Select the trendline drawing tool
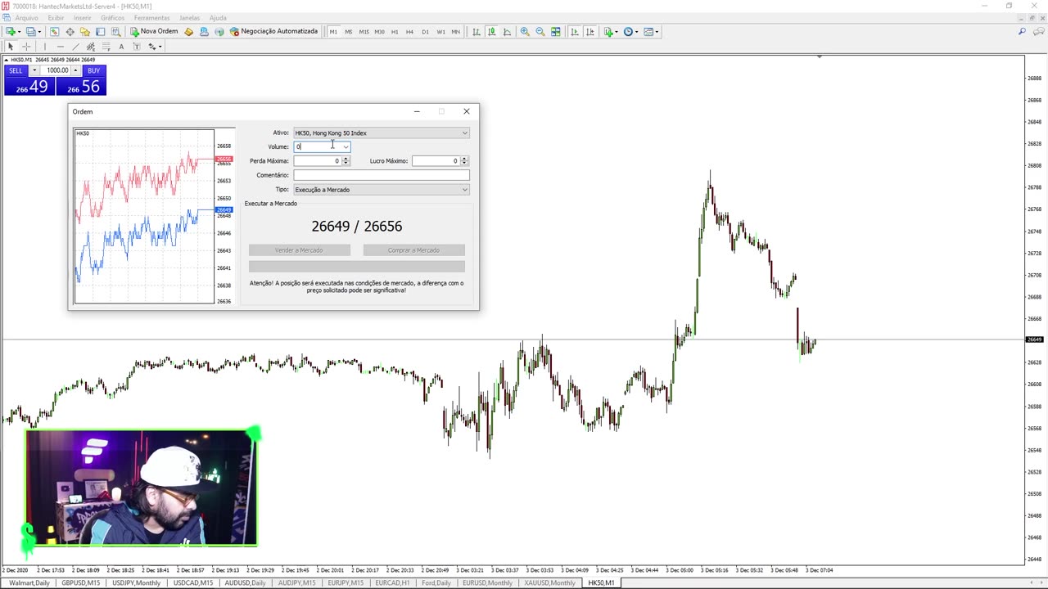 click(75, 47)
